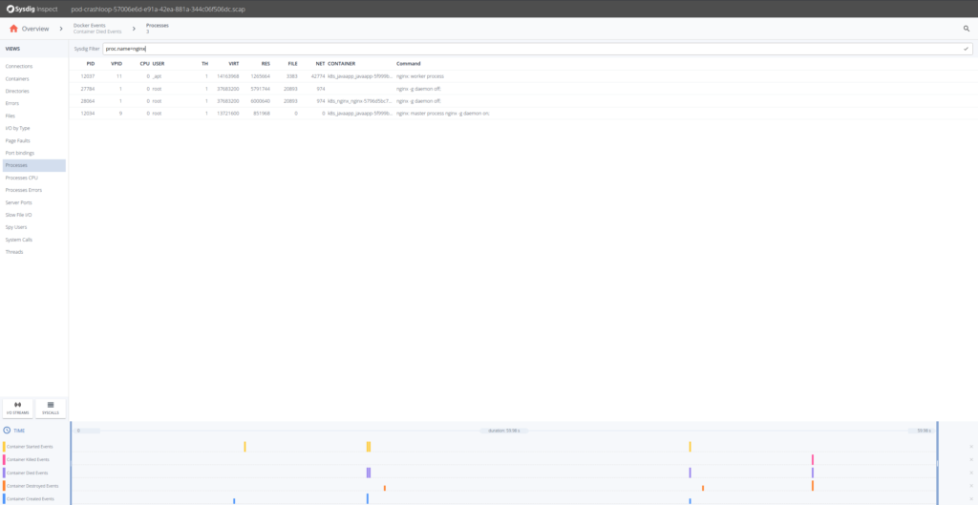
Task: Click the Container Died Events label
Action: 28,473
